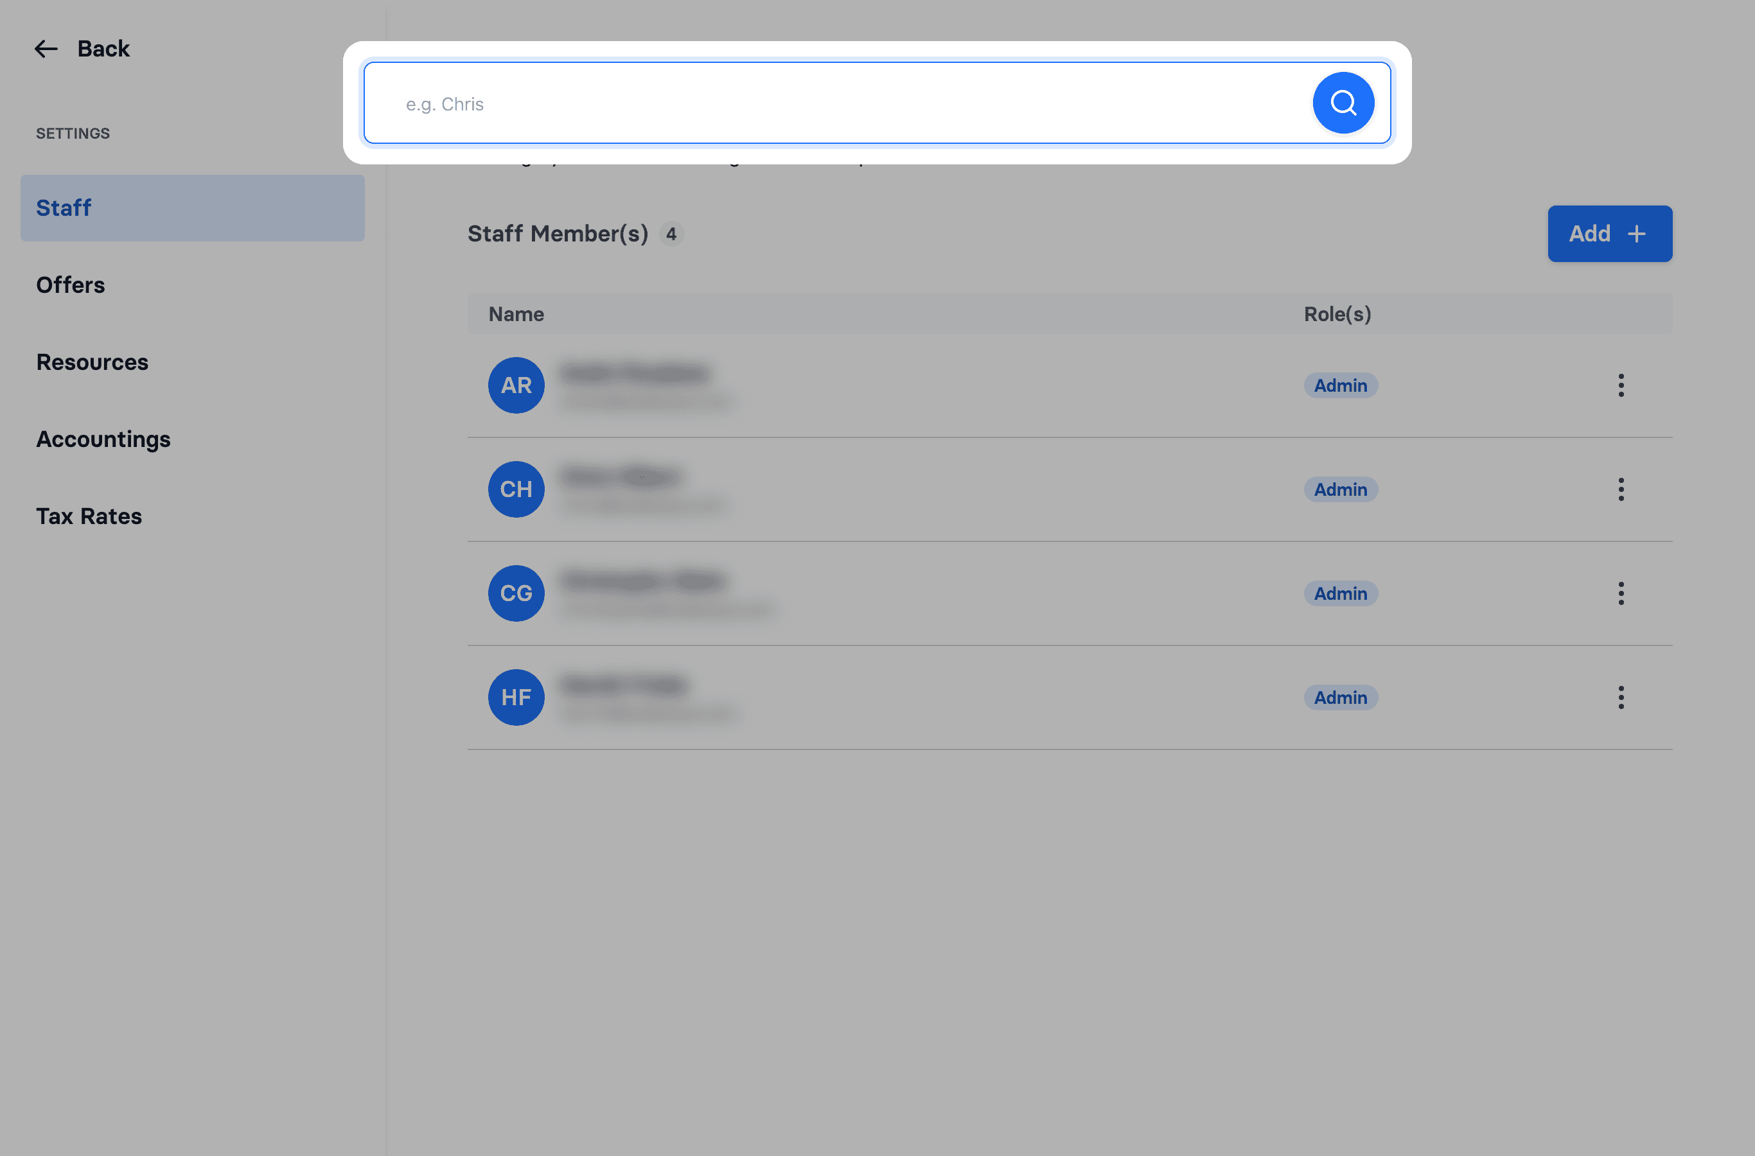The image size is (1755, 1156).
Task: Click the Admin badge in AR row
Action: 1341,385
